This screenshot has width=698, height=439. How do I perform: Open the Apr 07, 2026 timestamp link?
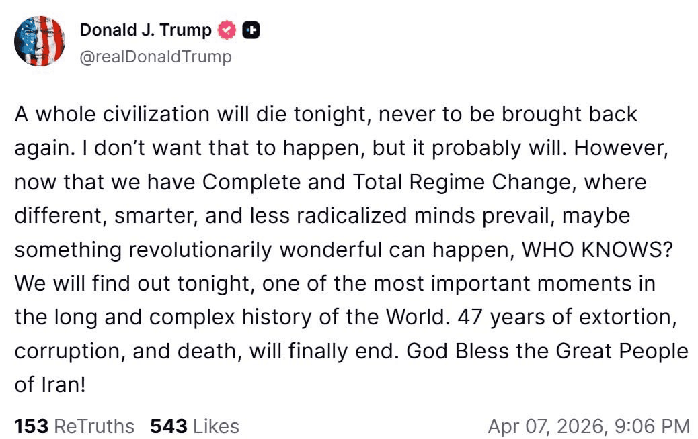[588, 426]
